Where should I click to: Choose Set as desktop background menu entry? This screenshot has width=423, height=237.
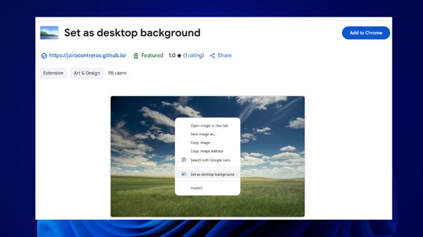207,174
